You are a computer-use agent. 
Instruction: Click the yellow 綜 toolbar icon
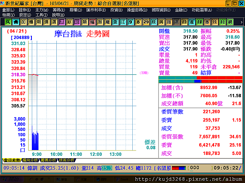pos(69,22)
